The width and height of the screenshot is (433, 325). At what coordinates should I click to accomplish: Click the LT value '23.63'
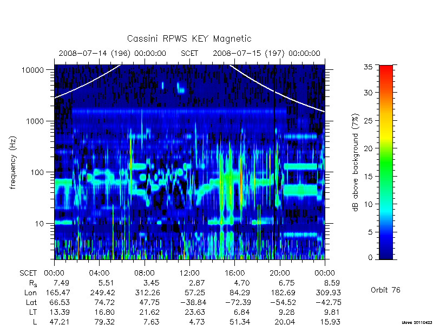pyautogui.click(x=194, y=313)
